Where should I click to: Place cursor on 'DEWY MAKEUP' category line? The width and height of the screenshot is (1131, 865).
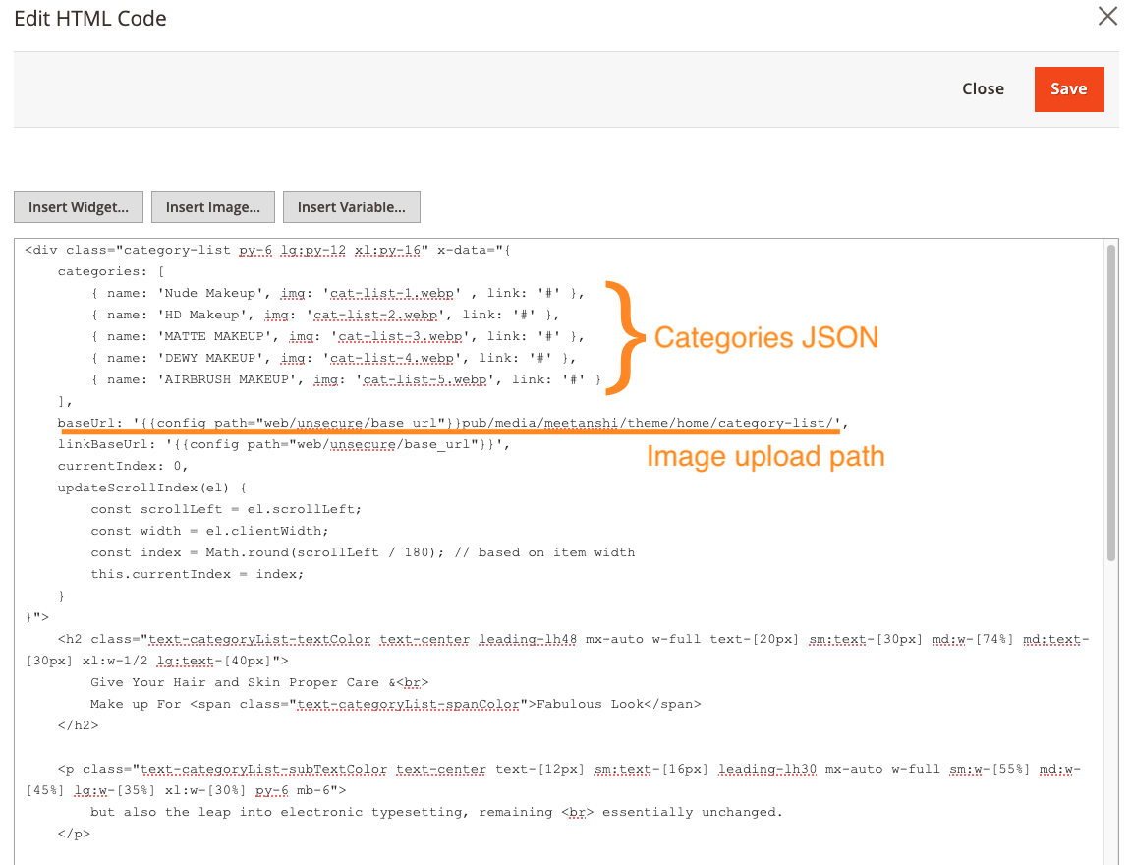point(333,358)
